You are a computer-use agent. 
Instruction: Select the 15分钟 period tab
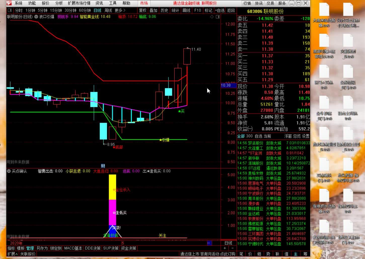56,10
